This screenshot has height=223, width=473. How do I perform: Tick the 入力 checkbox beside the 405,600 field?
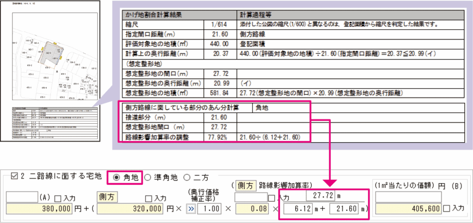[x=446, y=209]
